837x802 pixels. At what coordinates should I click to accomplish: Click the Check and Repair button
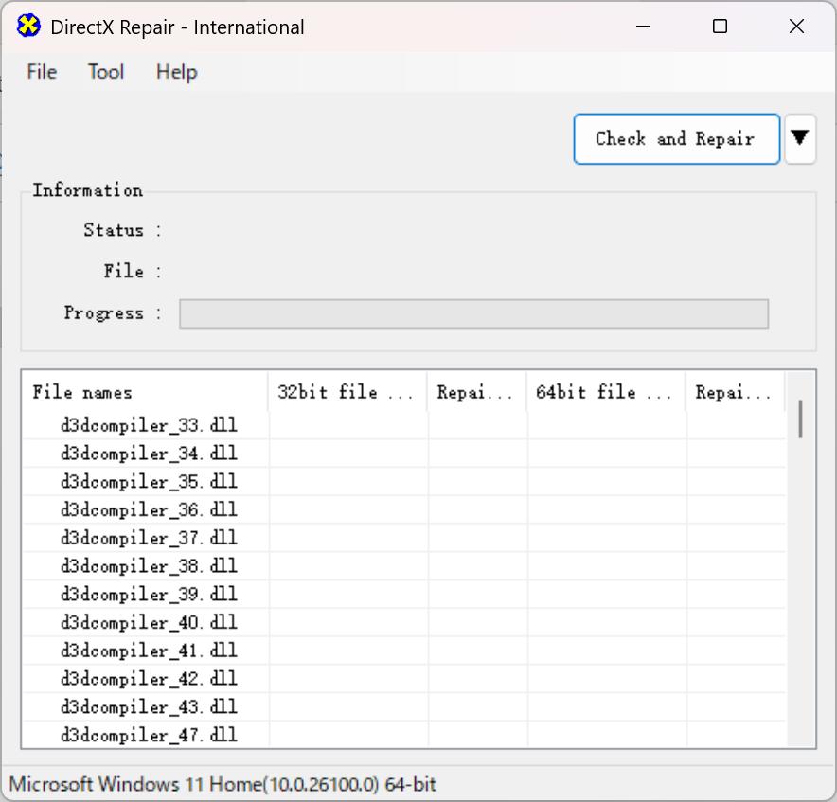pyautogui.click(x=676, y=139)
